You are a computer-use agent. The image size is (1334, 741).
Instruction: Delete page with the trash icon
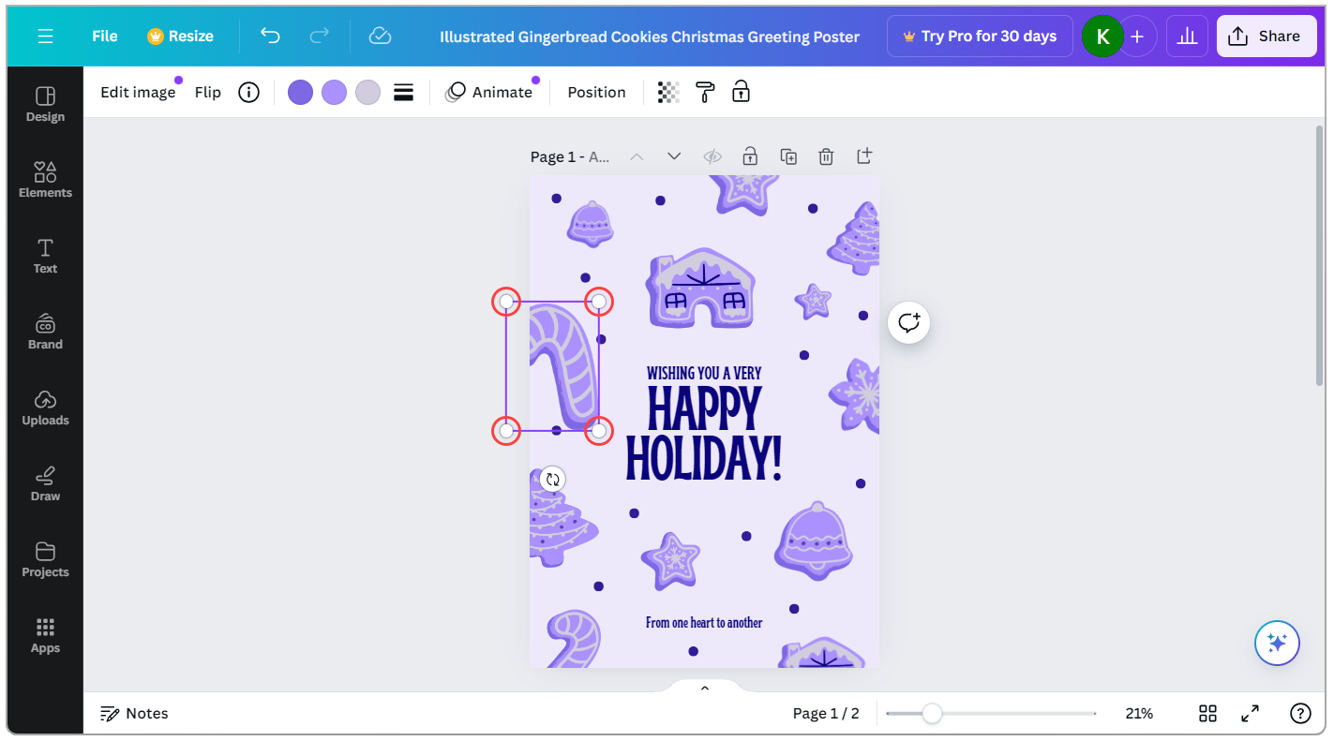(826, 156)
